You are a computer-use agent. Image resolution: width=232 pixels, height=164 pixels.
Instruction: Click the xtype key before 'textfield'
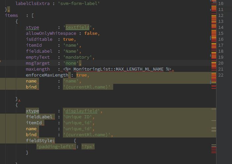32,27
